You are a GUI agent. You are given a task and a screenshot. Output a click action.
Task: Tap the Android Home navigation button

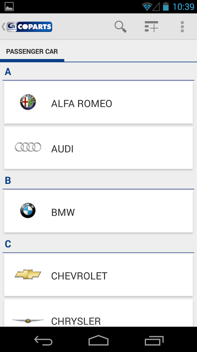(x=98, y=340)
